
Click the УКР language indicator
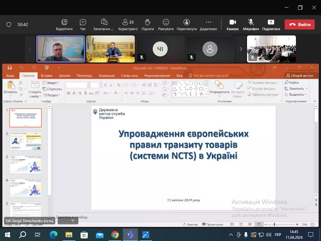pyautogui.click(x=277, y=235)
